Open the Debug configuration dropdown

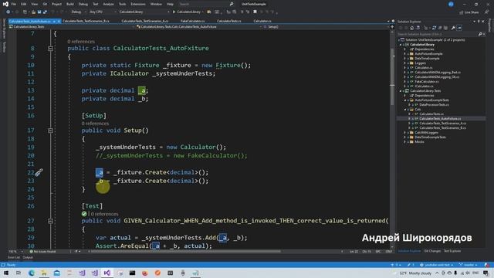tap(78, 12)
